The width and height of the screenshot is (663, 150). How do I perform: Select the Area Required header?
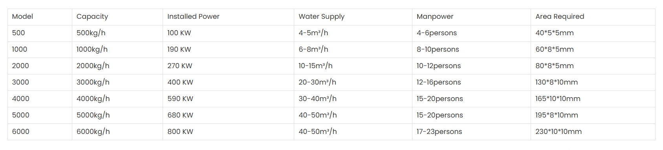coord(593,17)
